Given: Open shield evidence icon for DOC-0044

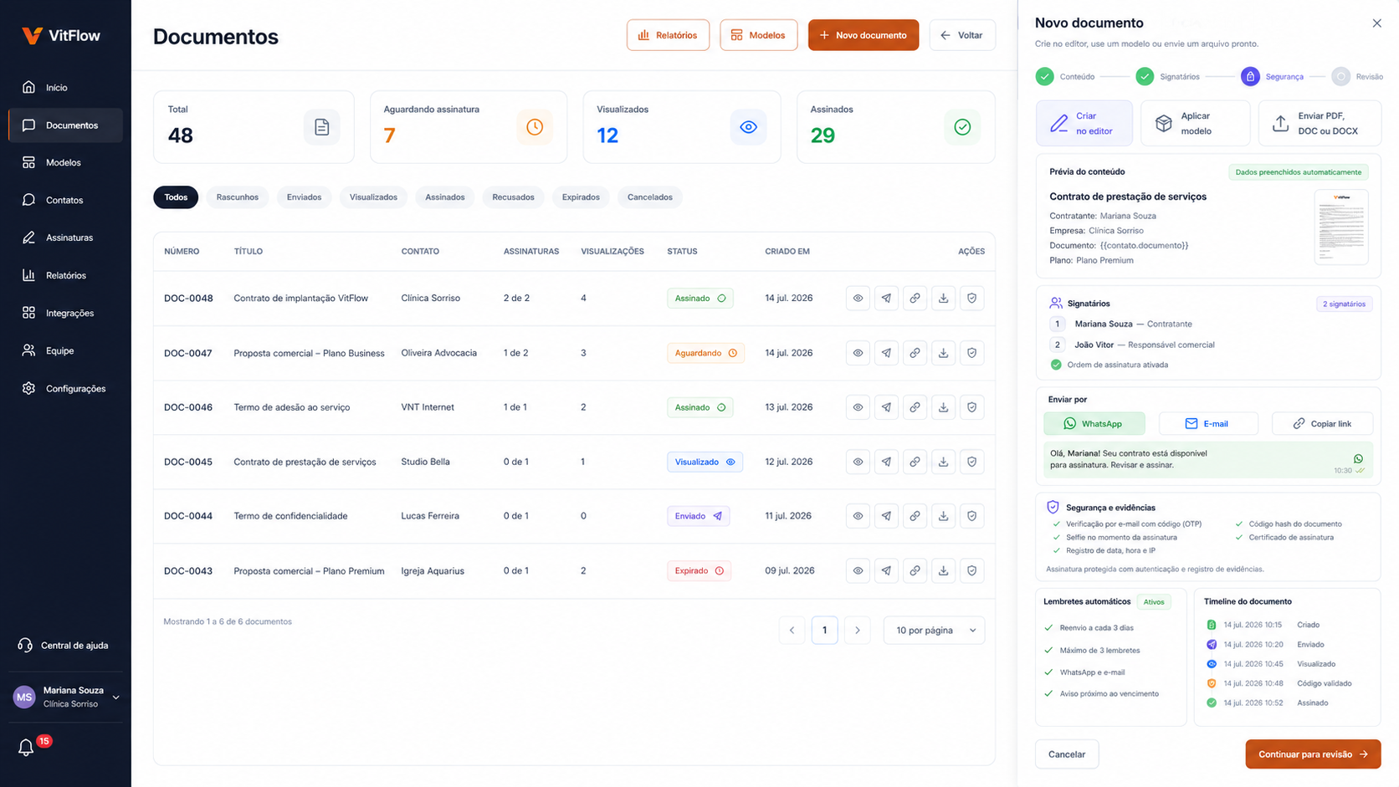Looking at the screenshot, I should click(x=971, y=516).
